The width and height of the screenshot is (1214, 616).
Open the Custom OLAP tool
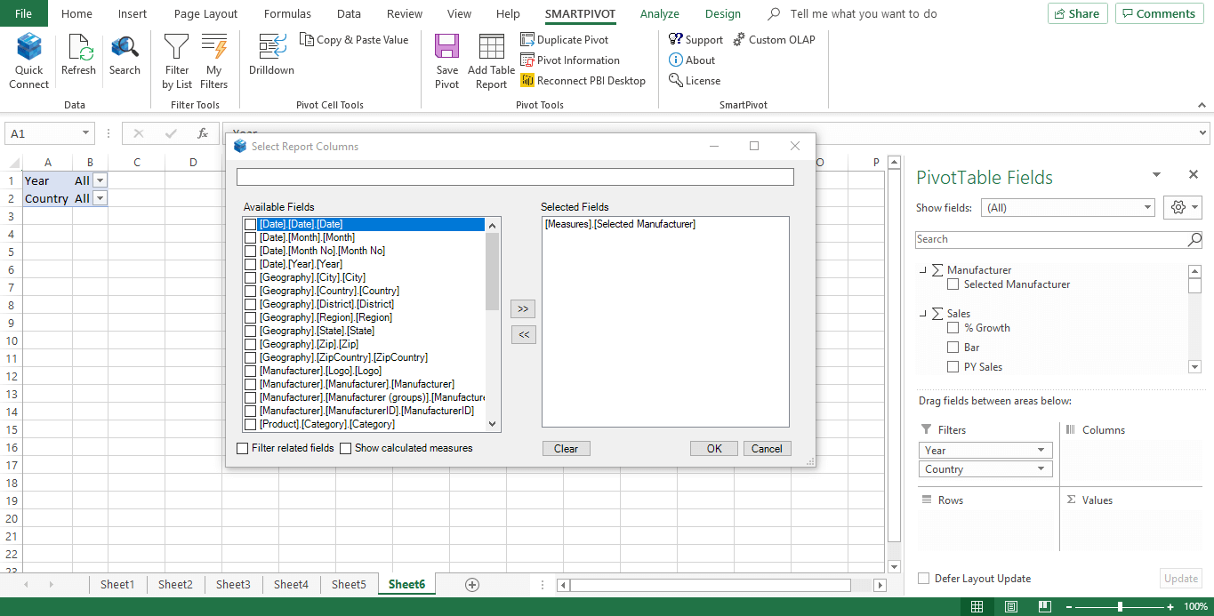click(x=773, y=39)
